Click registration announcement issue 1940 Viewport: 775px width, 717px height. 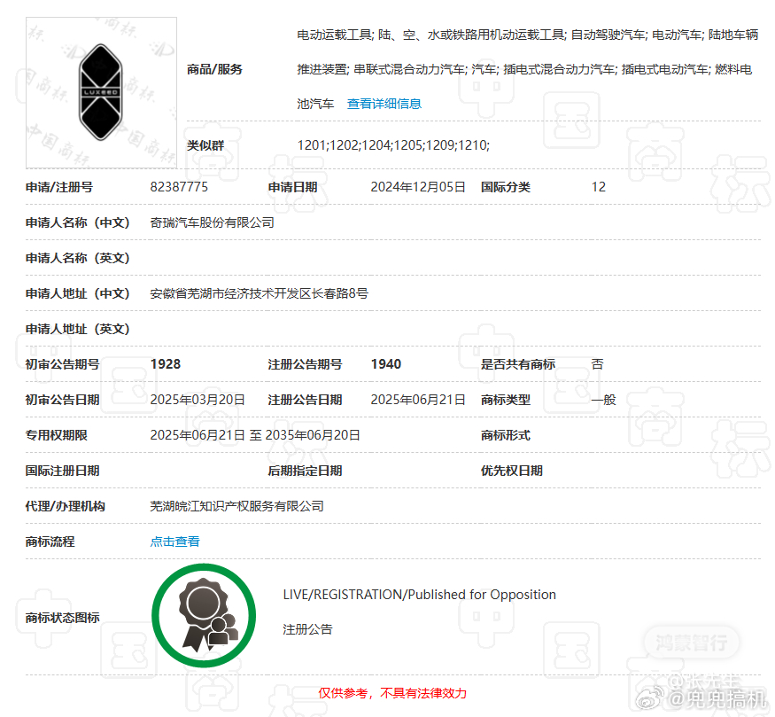386,364
